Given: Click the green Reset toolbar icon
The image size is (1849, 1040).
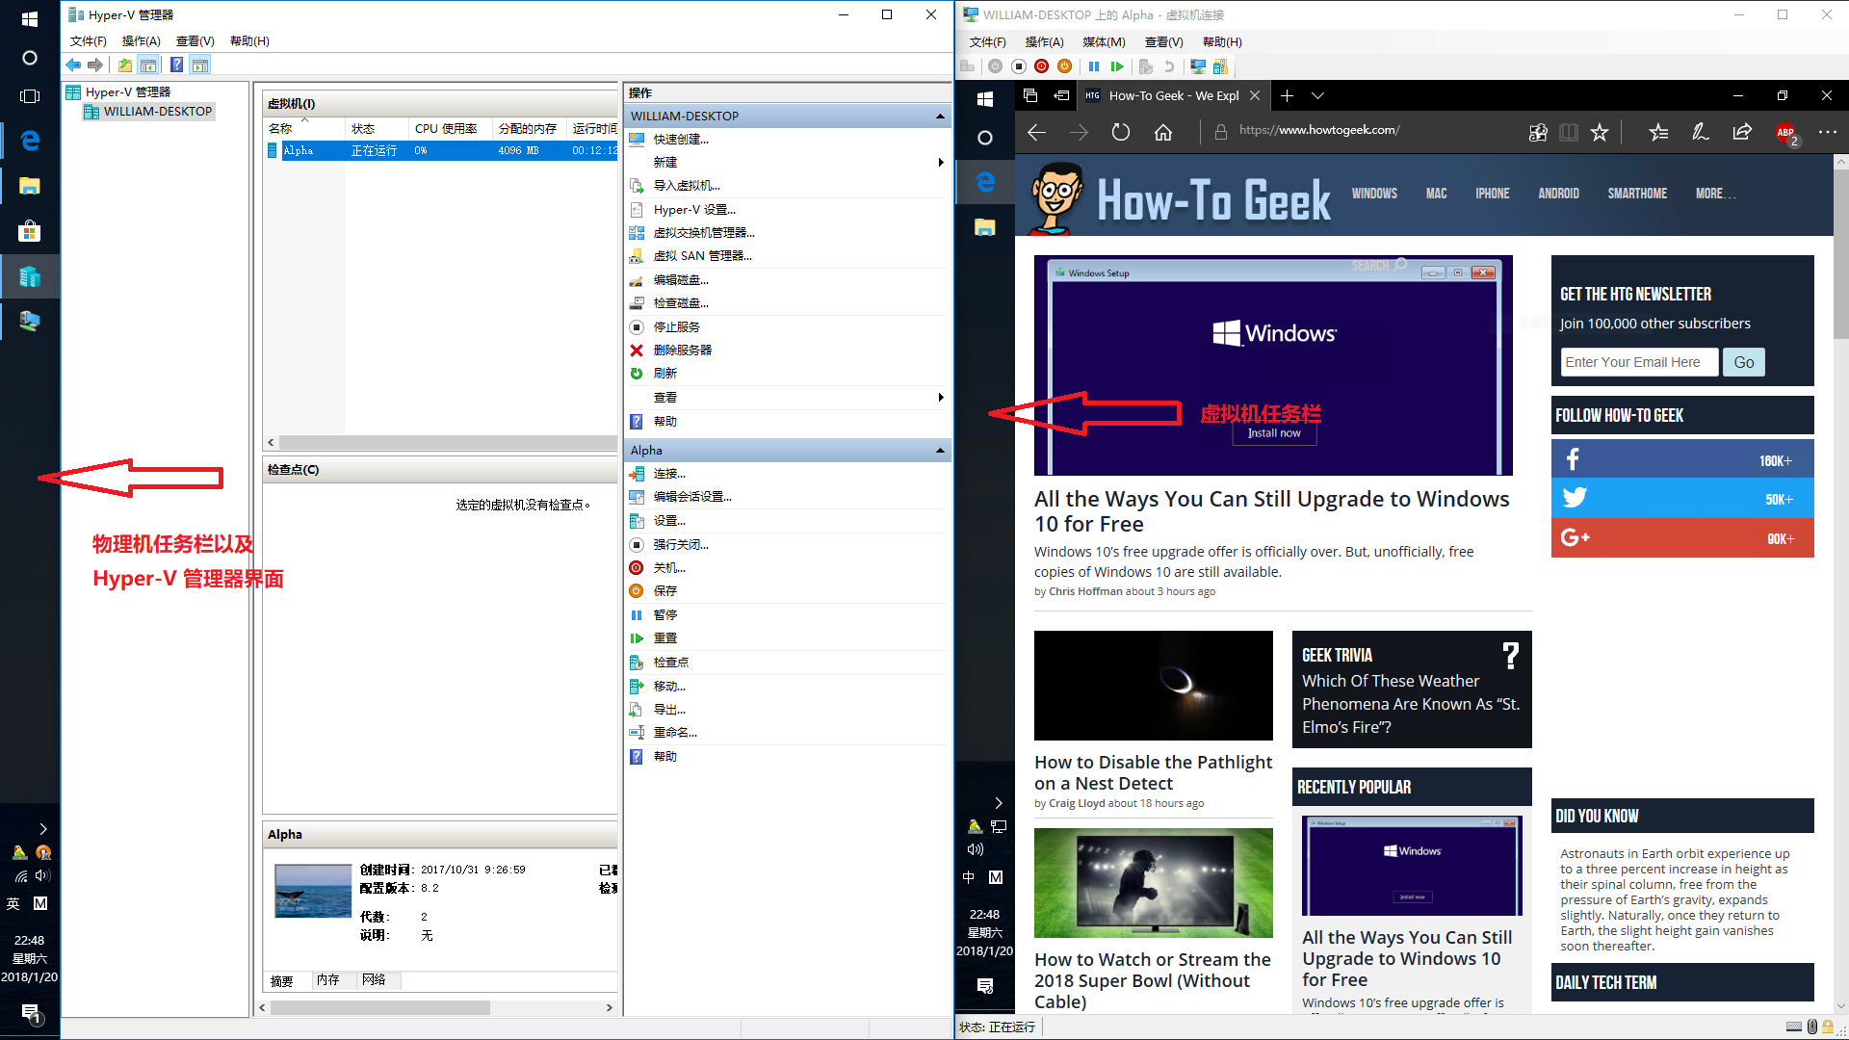Looking at the screenshot, I should point(1117,66).
